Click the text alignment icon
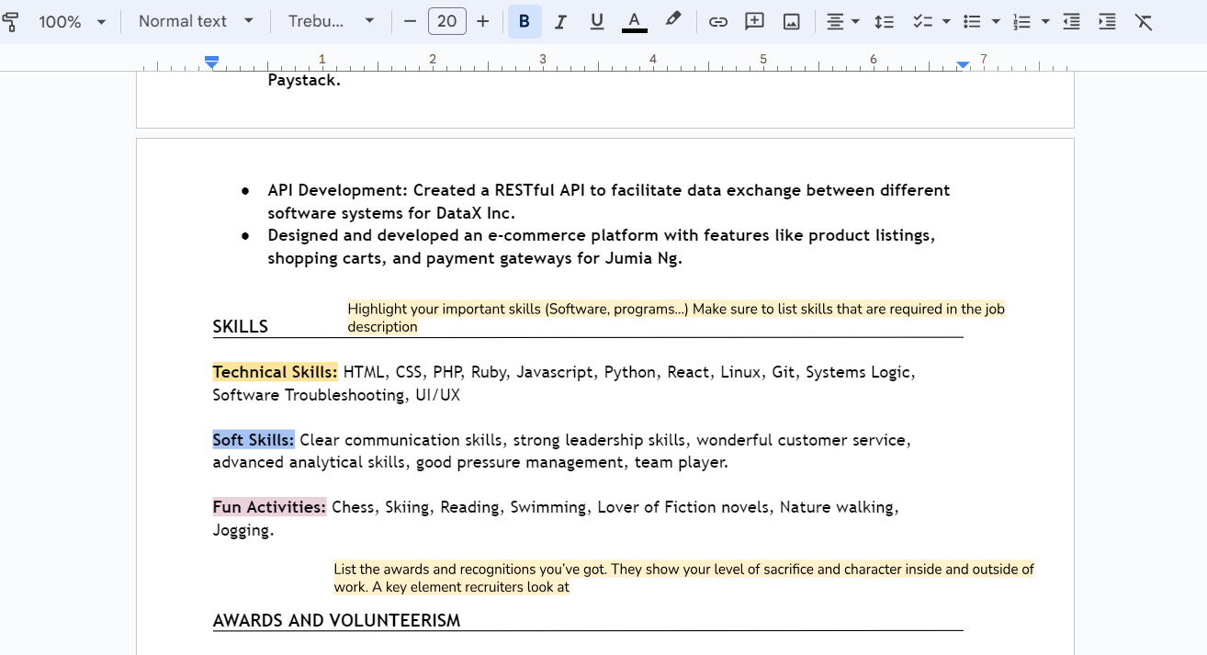 click(x=834, y=21)
